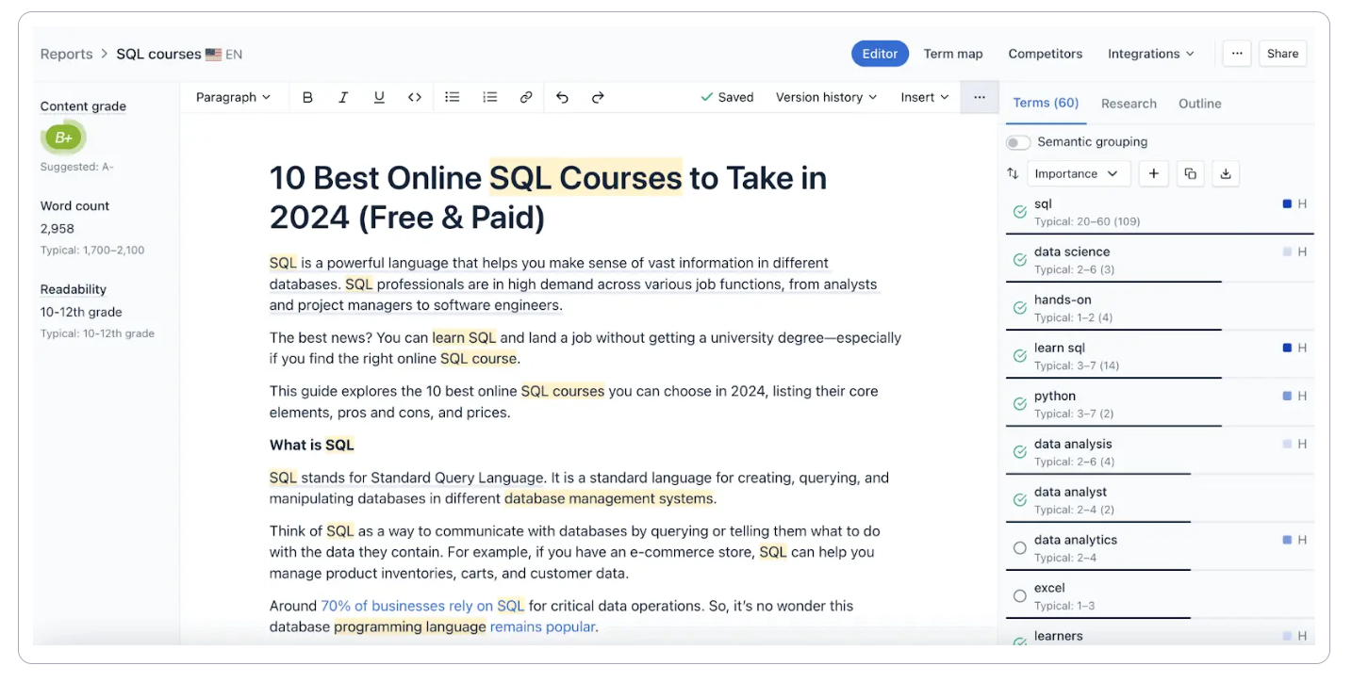Click the B+ content grade badge
The width and height of the screenshot is (1352, 682).
(63, 138)
